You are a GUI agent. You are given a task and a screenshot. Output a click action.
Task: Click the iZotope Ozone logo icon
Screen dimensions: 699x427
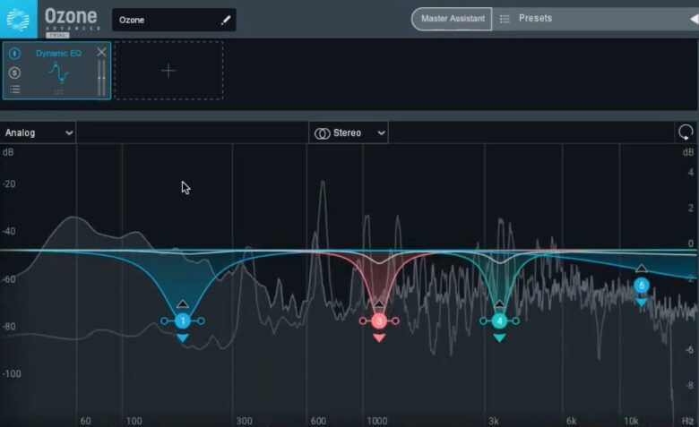click(x=18, y=20)
